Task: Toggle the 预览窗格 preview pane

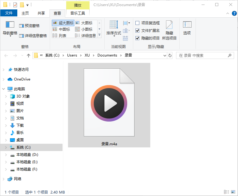Action: point(29,26)
